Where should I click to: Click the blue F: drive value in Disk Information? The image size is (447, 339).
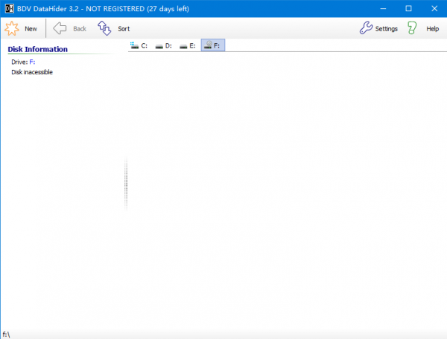[x=32, y=62]
